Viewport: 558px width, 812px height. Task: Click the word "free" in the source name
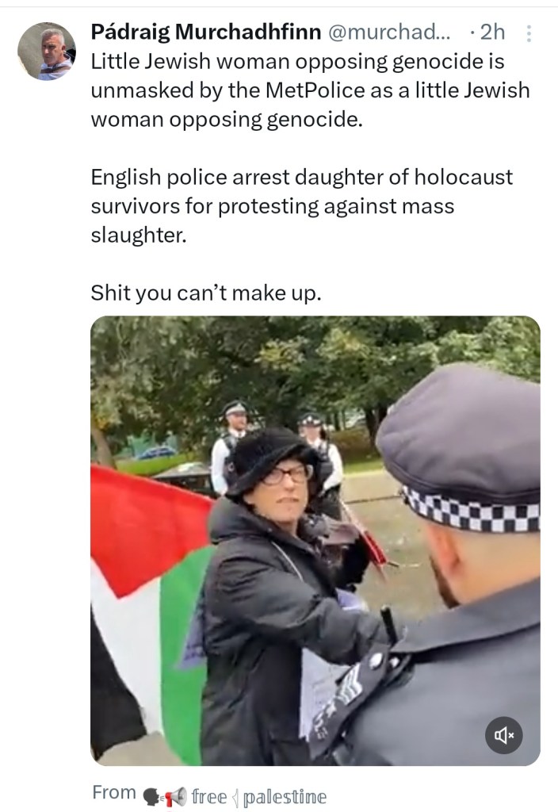tap(209, 796)
